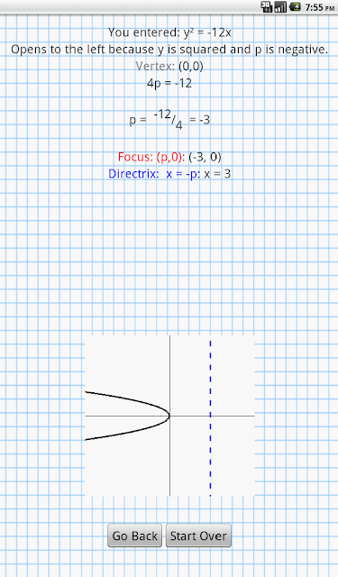Click the -12/4 fraction in the p equation
This screenshot has height=577, width=338.
(x=168, y=120)
